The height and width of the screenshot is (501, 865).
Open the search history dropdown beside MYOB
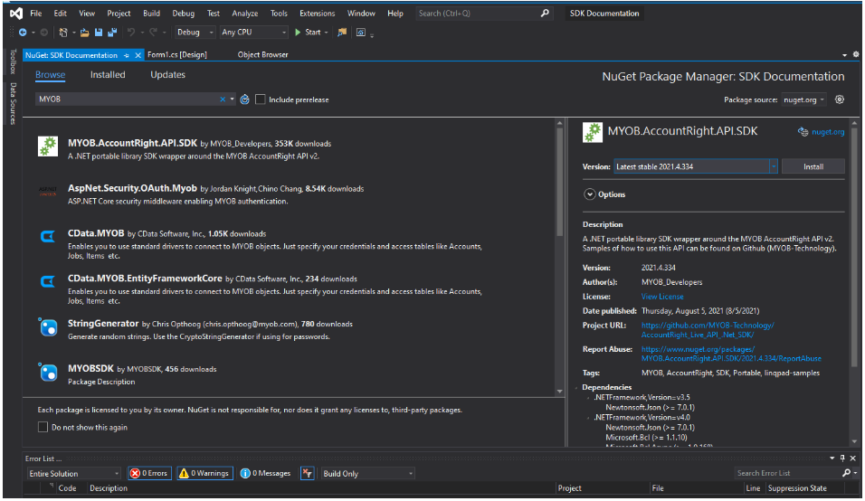pos(233,99)
